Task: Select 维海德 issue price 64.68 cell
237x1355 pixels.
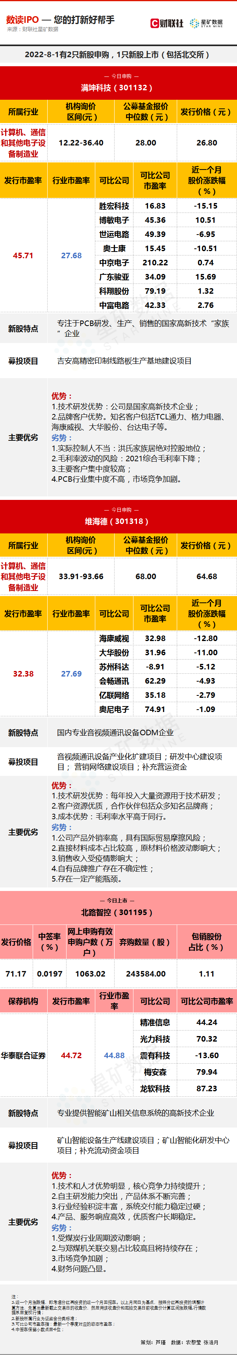Action: (x=207, y=576)
